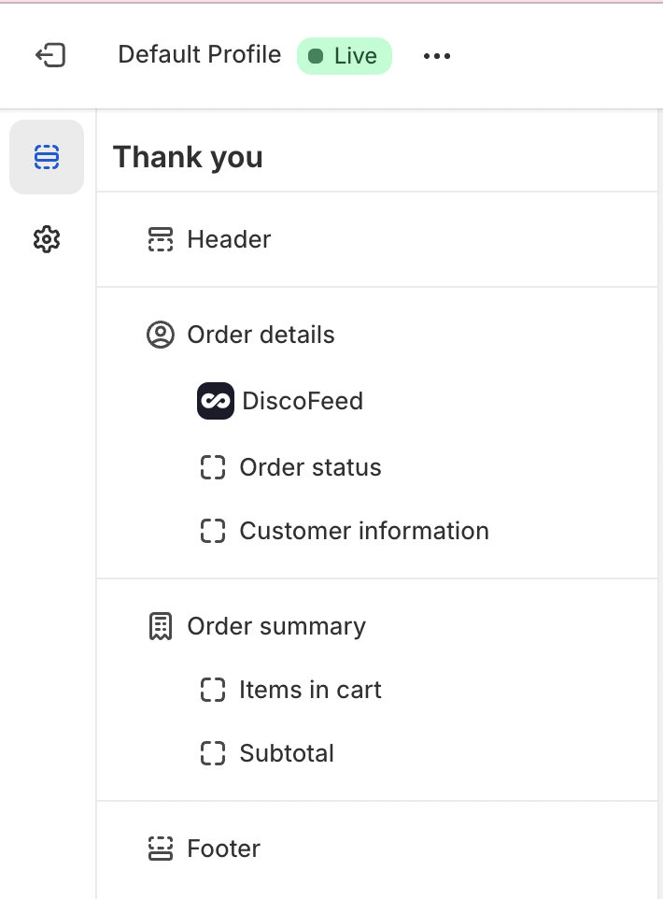Open the DiscoFeed app block

click(x=302, y=401)
